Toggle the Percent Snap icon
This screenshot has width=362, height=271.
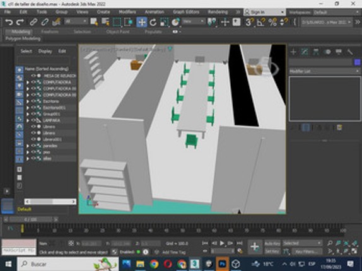272,22
